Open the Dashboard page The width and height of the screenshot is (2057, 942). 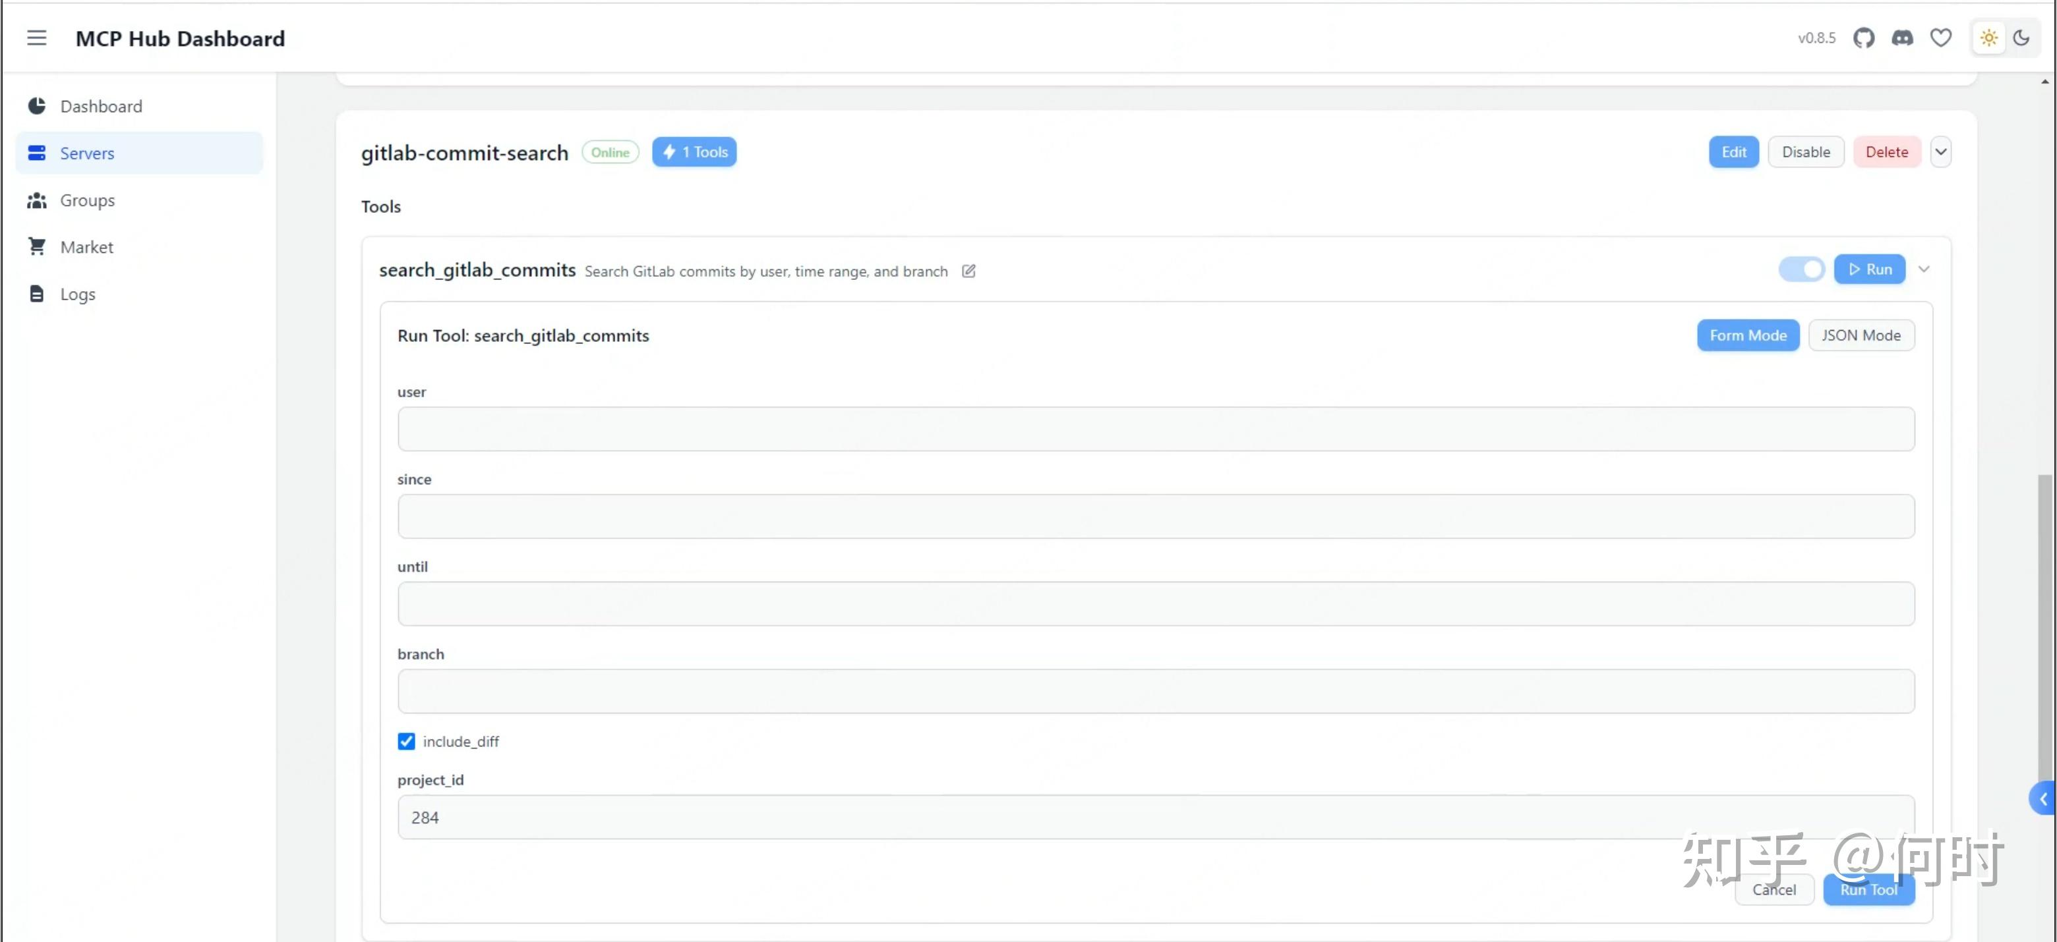(139, 106)
